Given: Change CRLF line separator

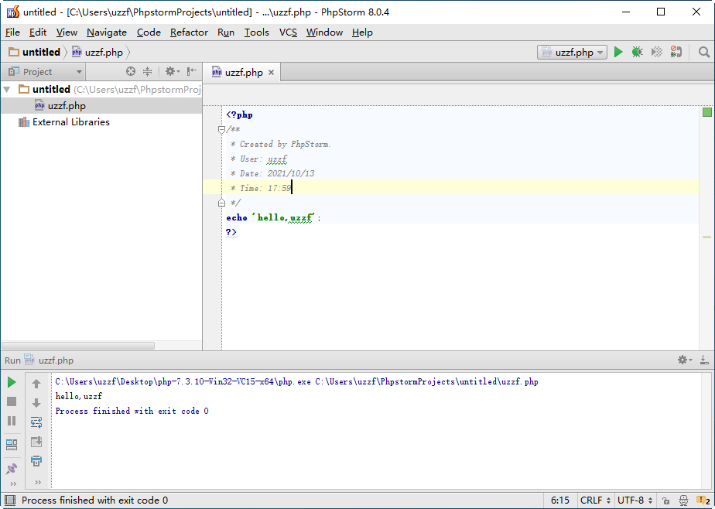Looking at the screenshot, I should [x=596, y=500].
